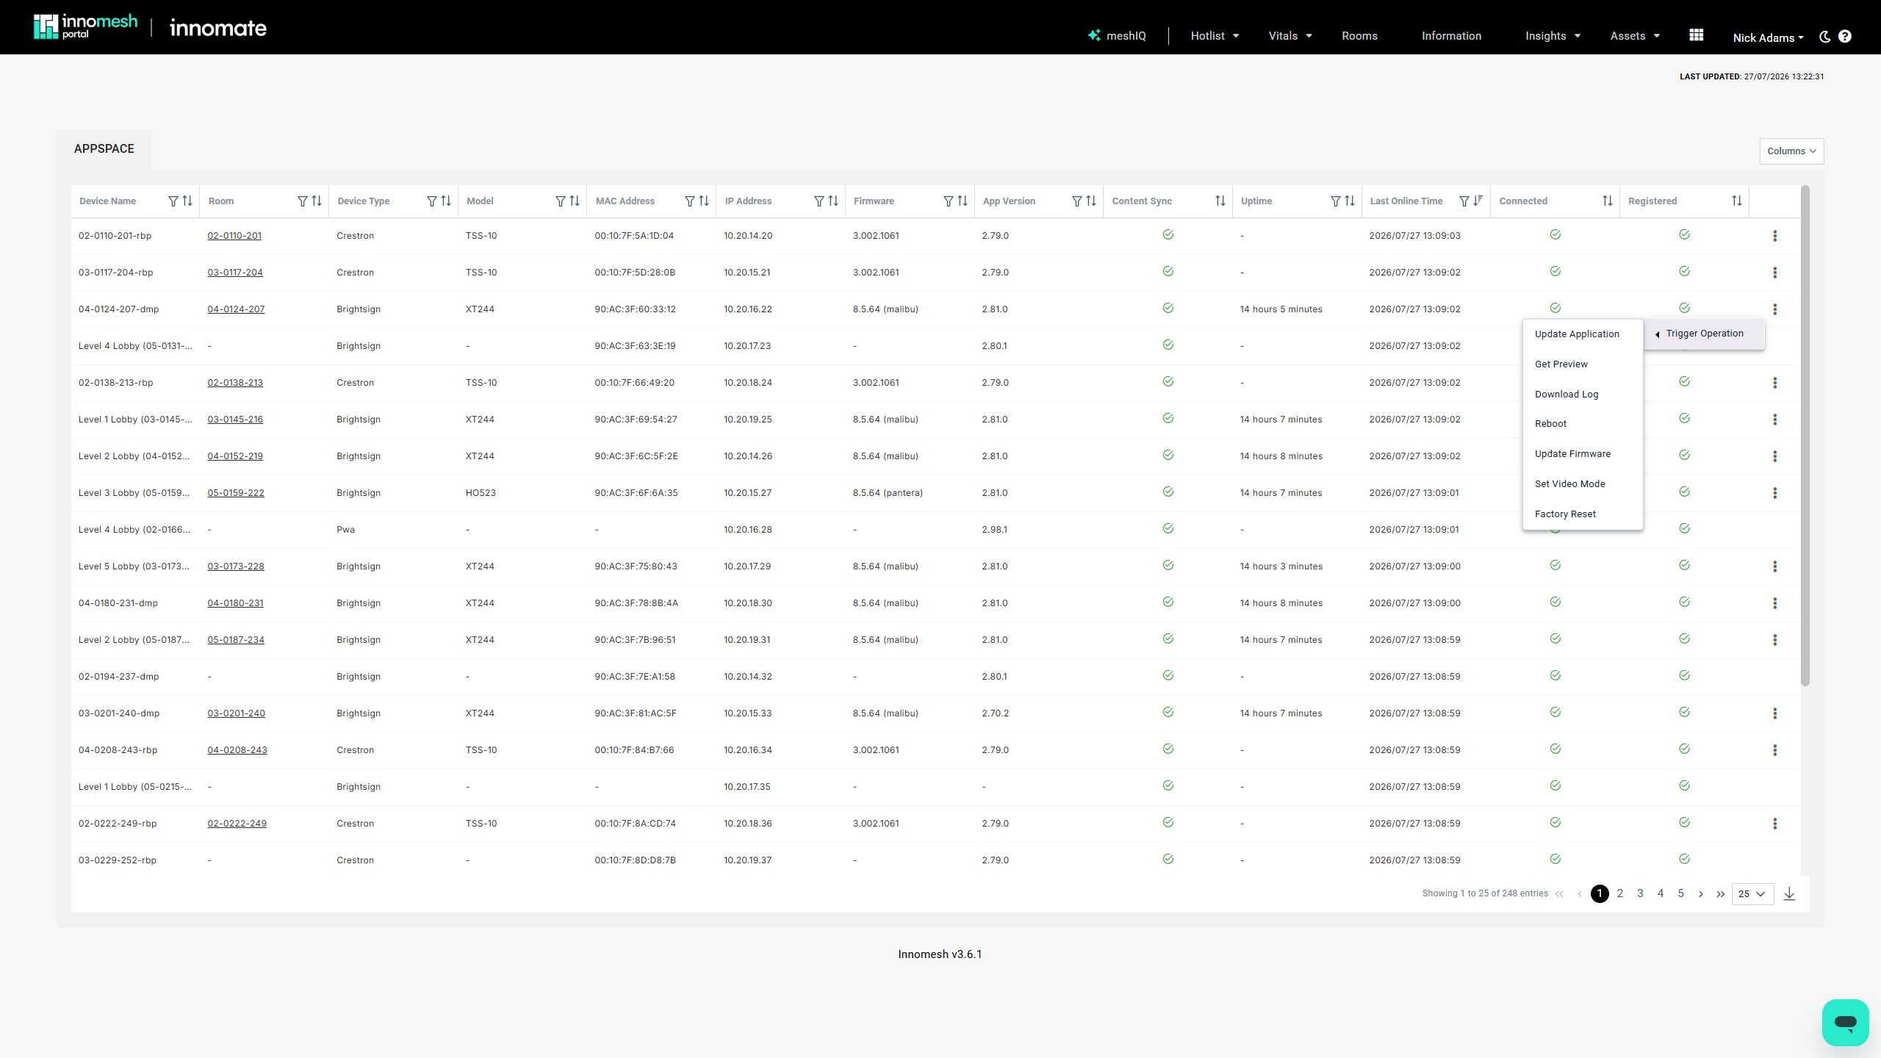
Task: Select Set Video Mode option
Action: [1583, 484]
